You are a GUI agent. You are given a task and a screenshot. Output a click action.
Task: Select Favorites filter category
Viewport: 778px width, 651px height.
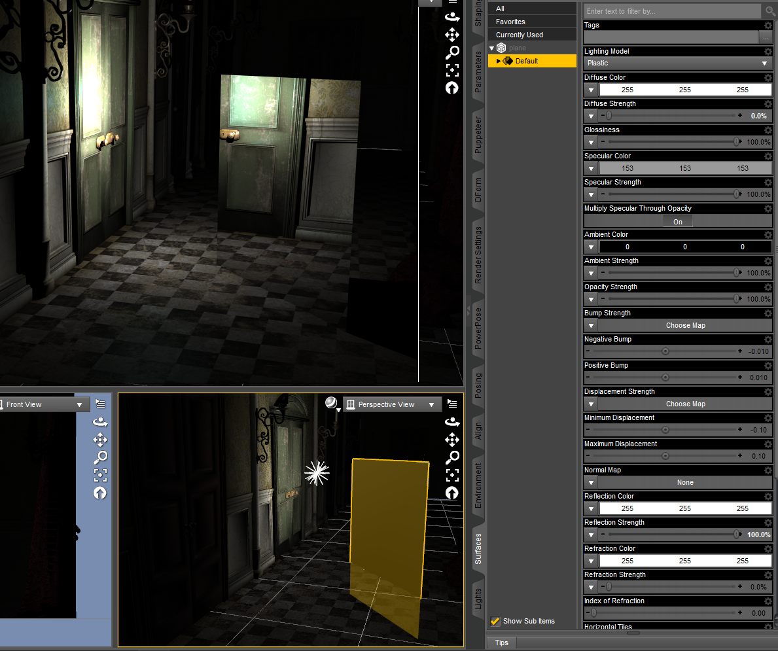532,22
